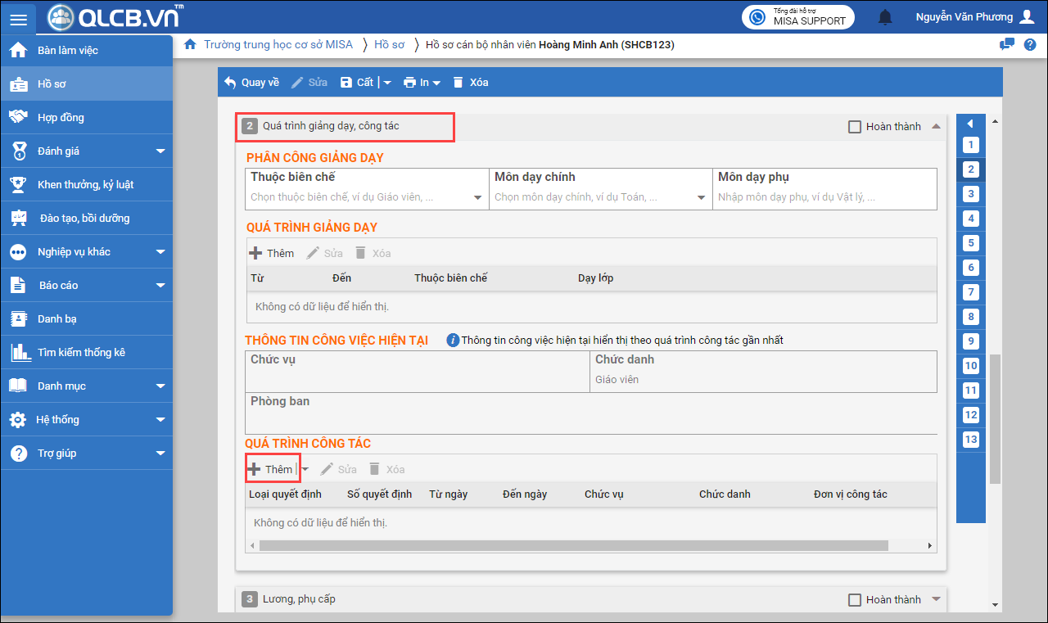Click Thêm in Quá trình giảng dạy
This screenshot has height=623, width=1048.
272,253
